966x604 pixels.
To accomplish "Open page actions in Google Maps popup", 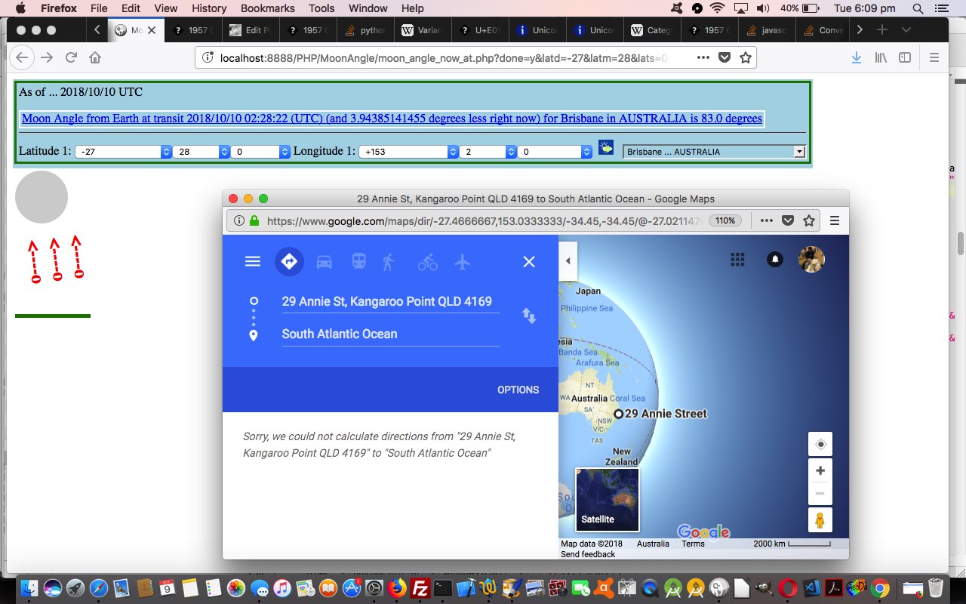I will (x=766, y=220).
